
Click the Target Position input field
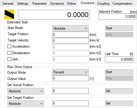click(x=70, y=35)
